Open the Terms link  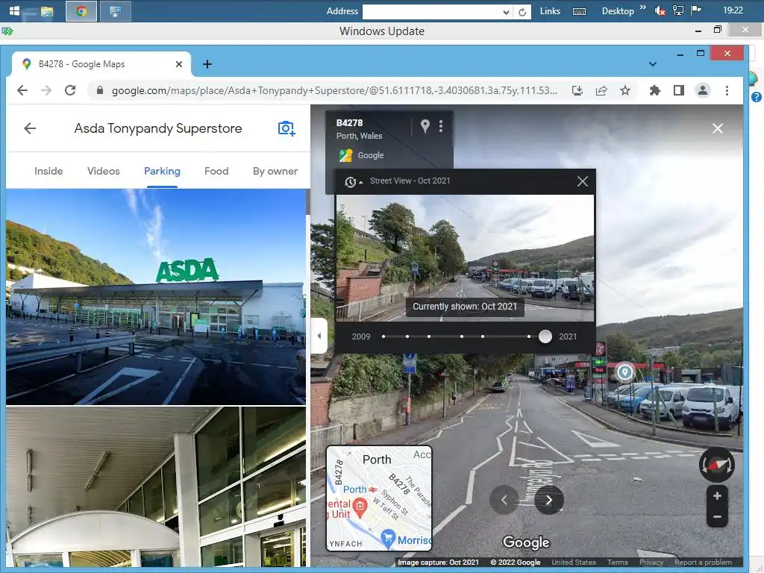click(x=617, y=563)
